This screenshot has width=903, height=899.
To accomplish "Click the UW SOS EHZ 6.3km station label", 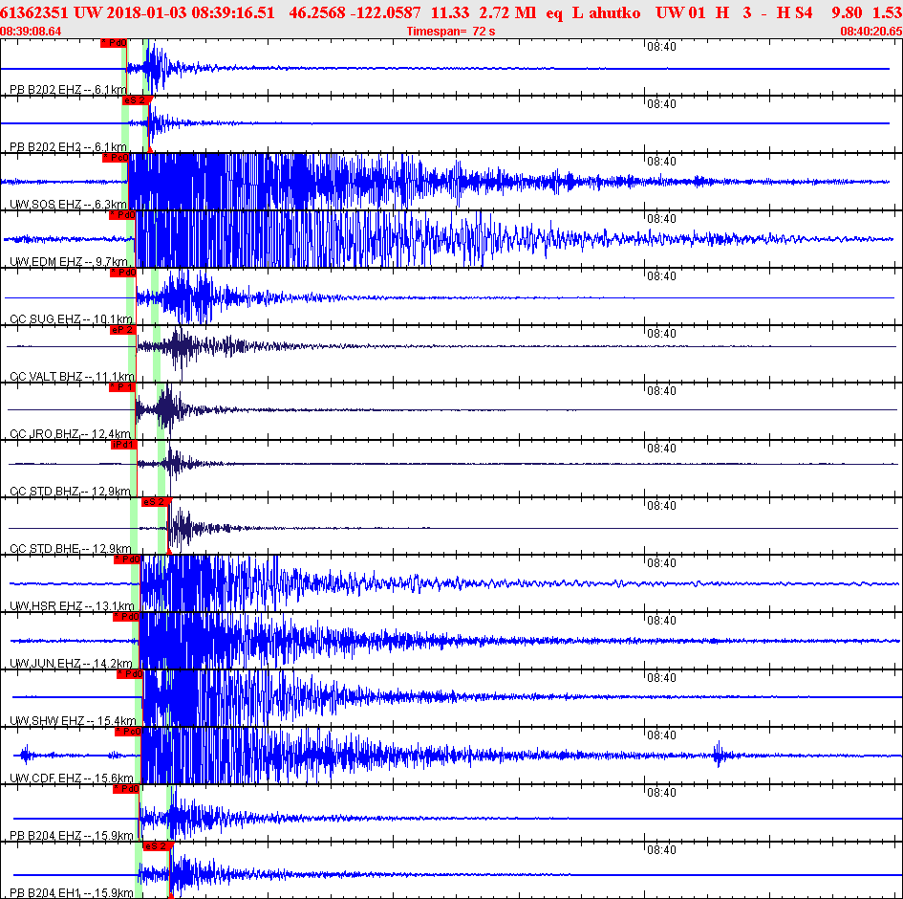I will [68, 205].
